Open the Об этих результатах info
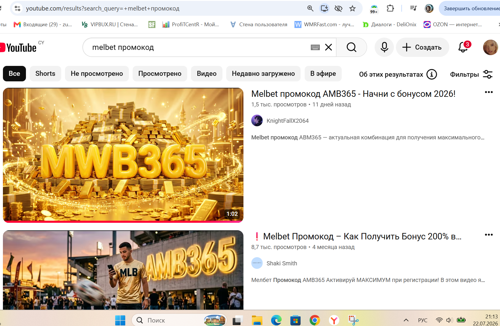The image size is (500, 326). coord(398,74)
